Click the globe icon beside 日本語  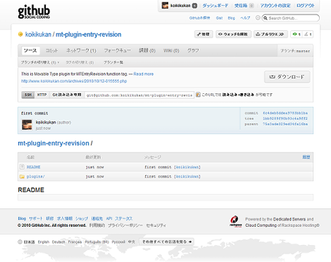20,242
